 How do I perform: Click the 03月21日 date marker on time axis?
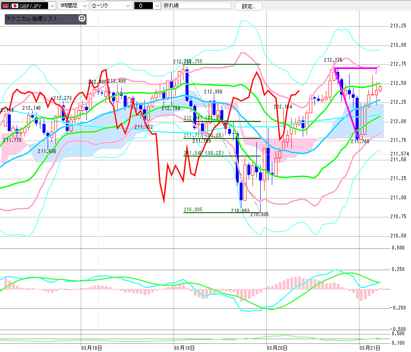click(x=369, y=348)
